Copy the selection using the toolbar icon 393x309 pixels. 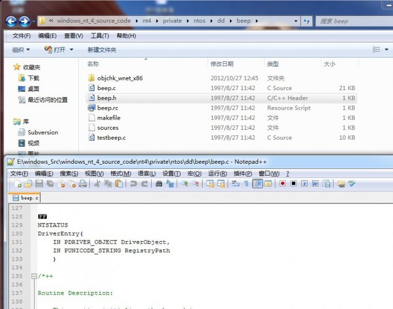108,184
